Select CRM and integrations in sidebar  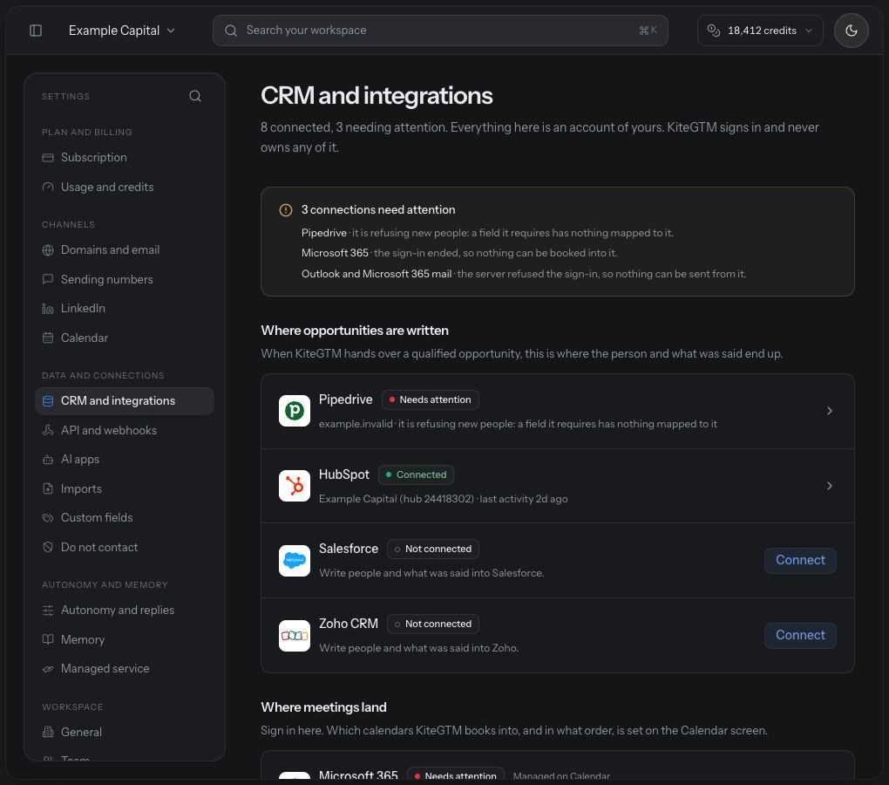pos(124,400)
